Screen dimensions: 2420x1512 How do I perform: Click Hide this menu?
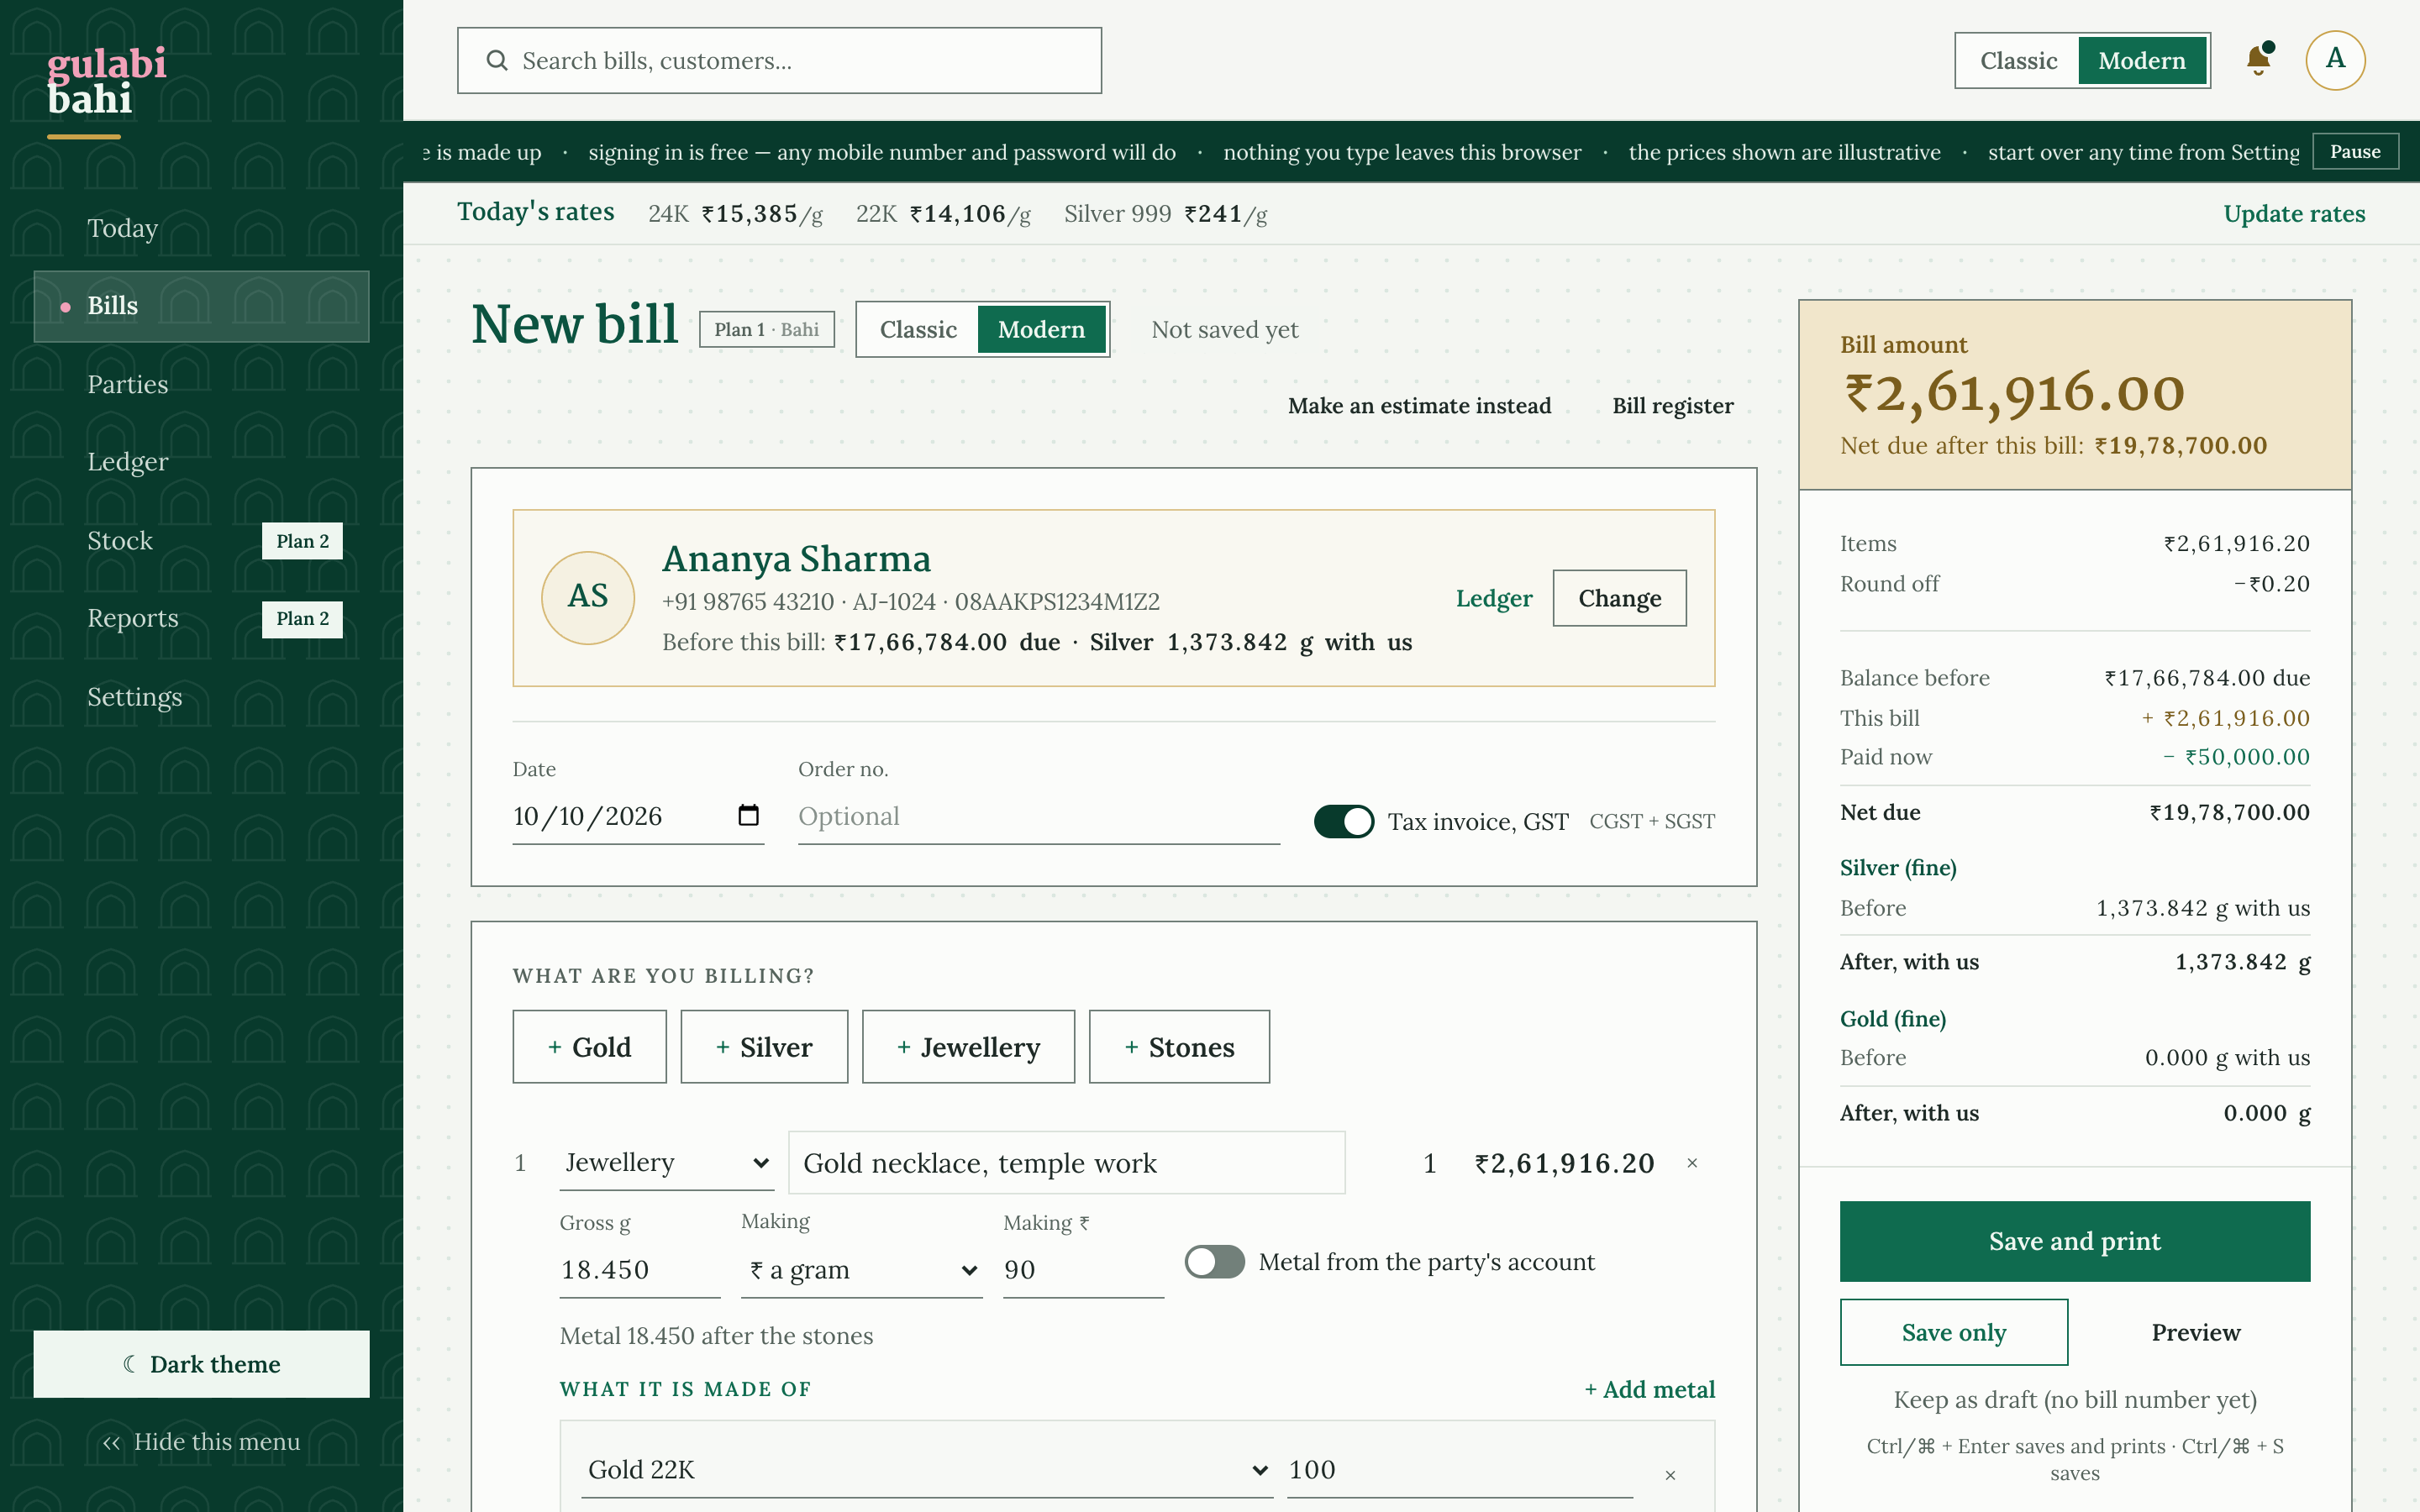[201, 1442]
